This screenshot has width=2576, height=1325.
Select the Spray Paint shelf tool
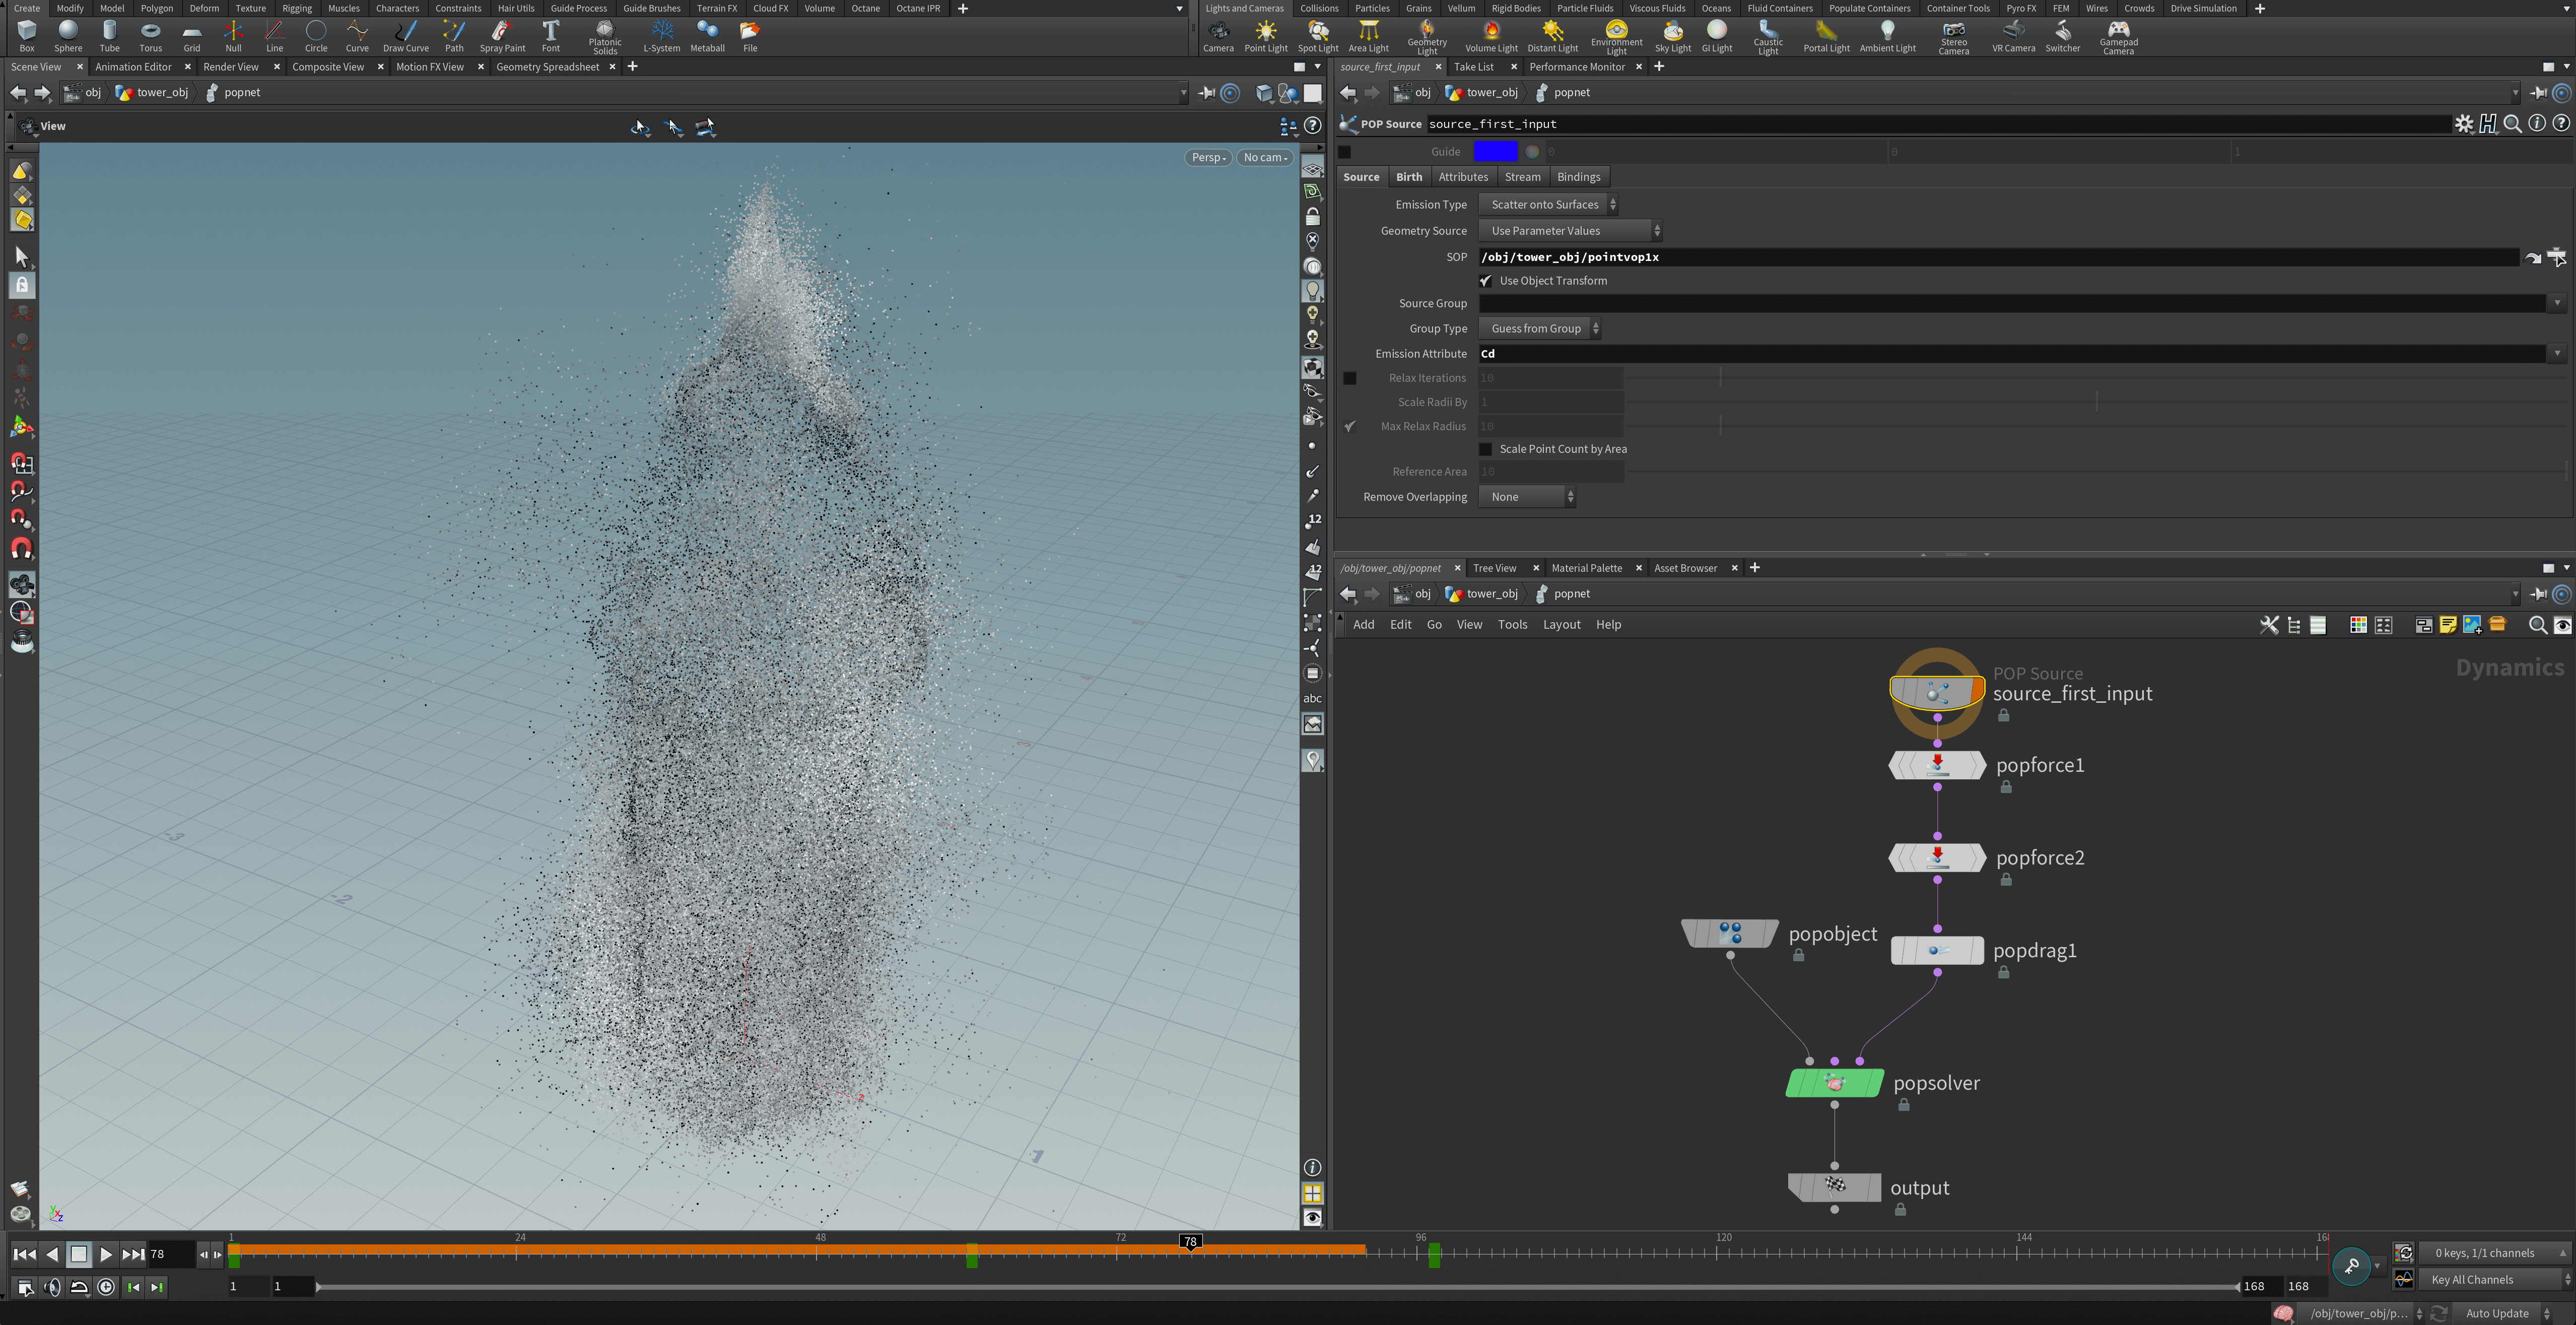point(502,36)
